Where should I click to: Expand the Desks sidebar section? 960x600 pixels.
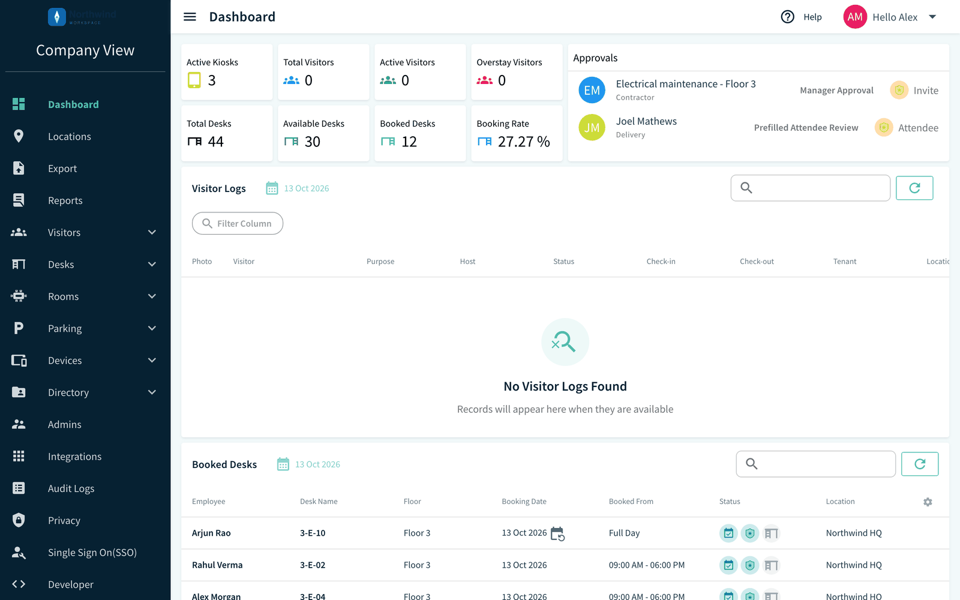[x=152, y=265]
